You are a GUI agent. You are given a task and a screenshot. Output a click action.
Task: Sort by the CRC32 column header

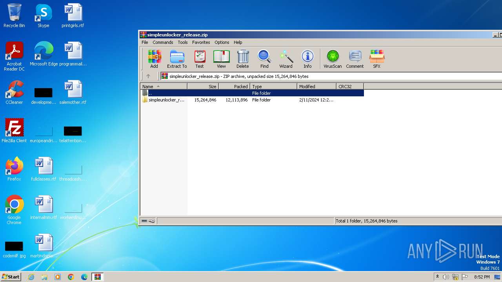pos(350,87)
